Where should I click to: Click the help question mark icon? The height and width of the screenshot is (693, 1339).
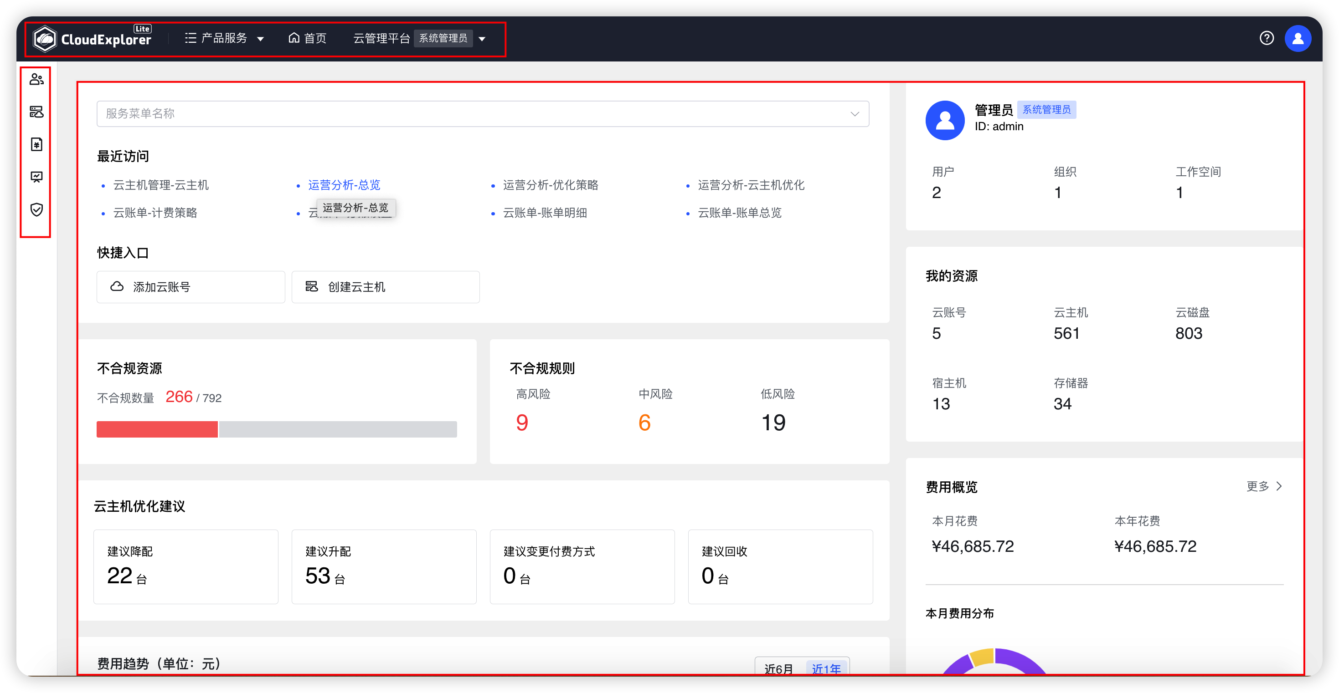pyautogui.click(x=1267, y=38)
